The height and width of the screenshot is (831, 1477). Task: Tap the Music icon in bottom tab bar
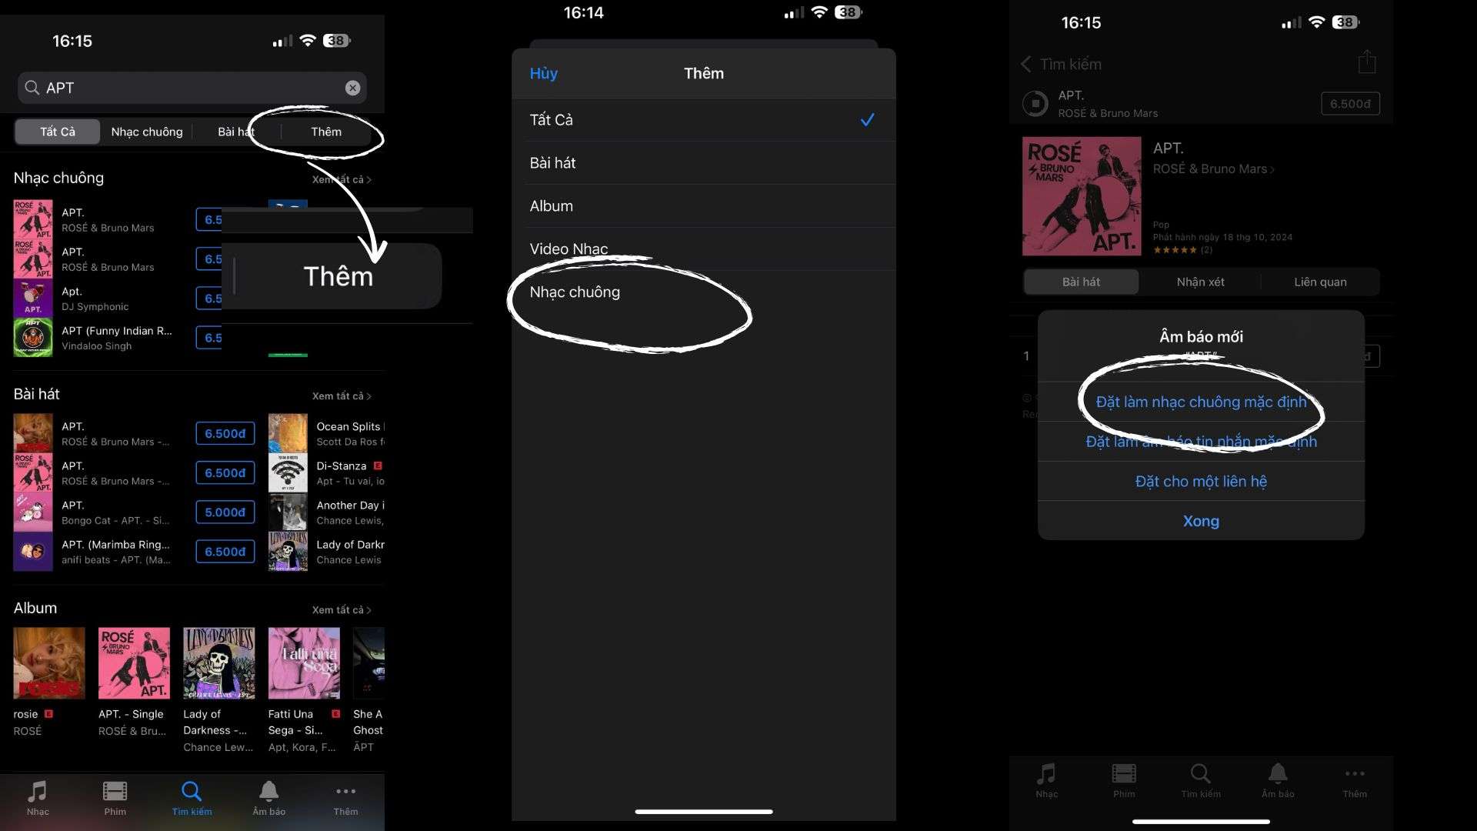coord(38,796)
